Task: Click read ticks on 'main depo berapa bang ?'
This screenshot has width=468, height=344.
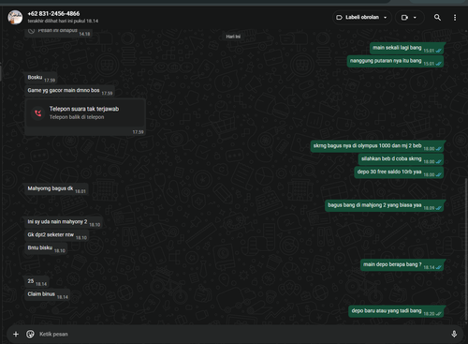Action: pos(439,267)
